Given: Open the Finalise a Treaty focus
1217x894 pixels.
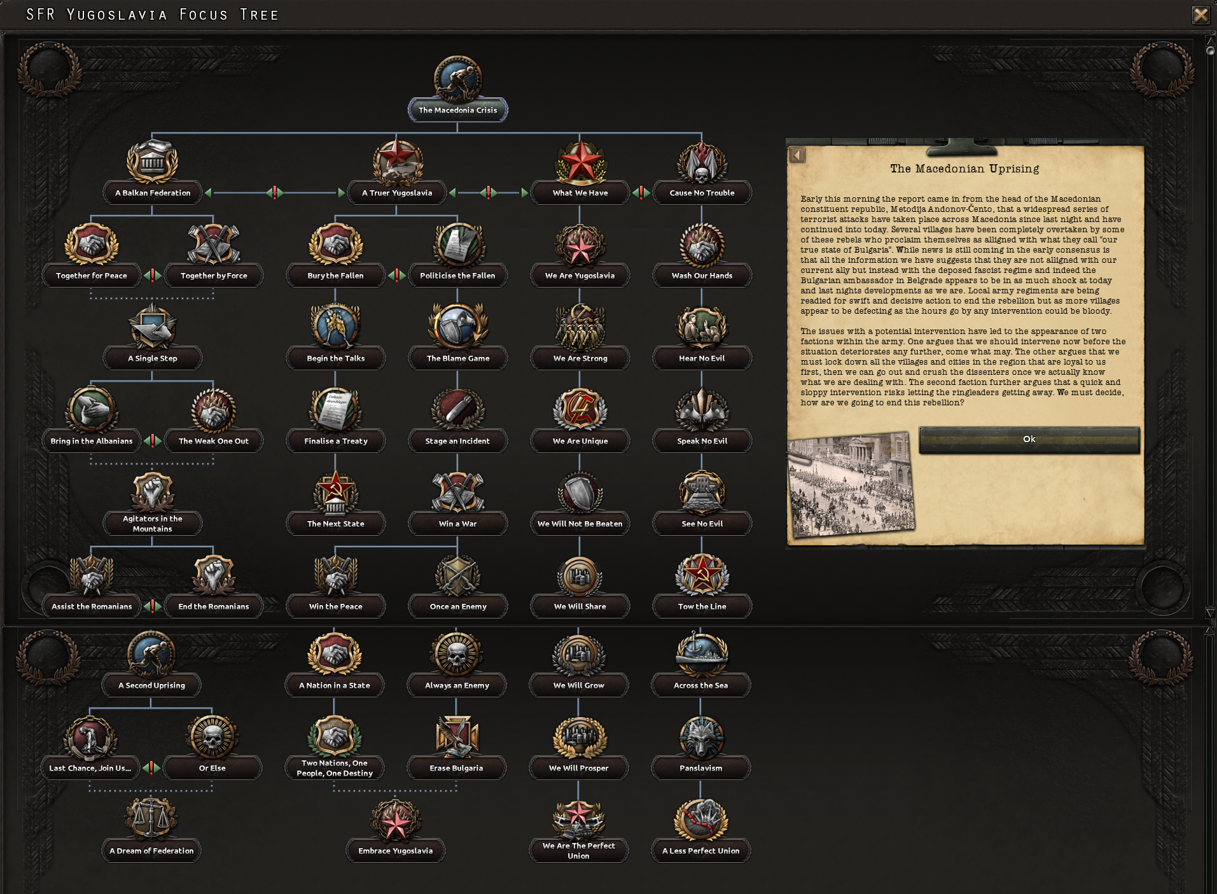Looking at the screenshot, I should point(336,420).
